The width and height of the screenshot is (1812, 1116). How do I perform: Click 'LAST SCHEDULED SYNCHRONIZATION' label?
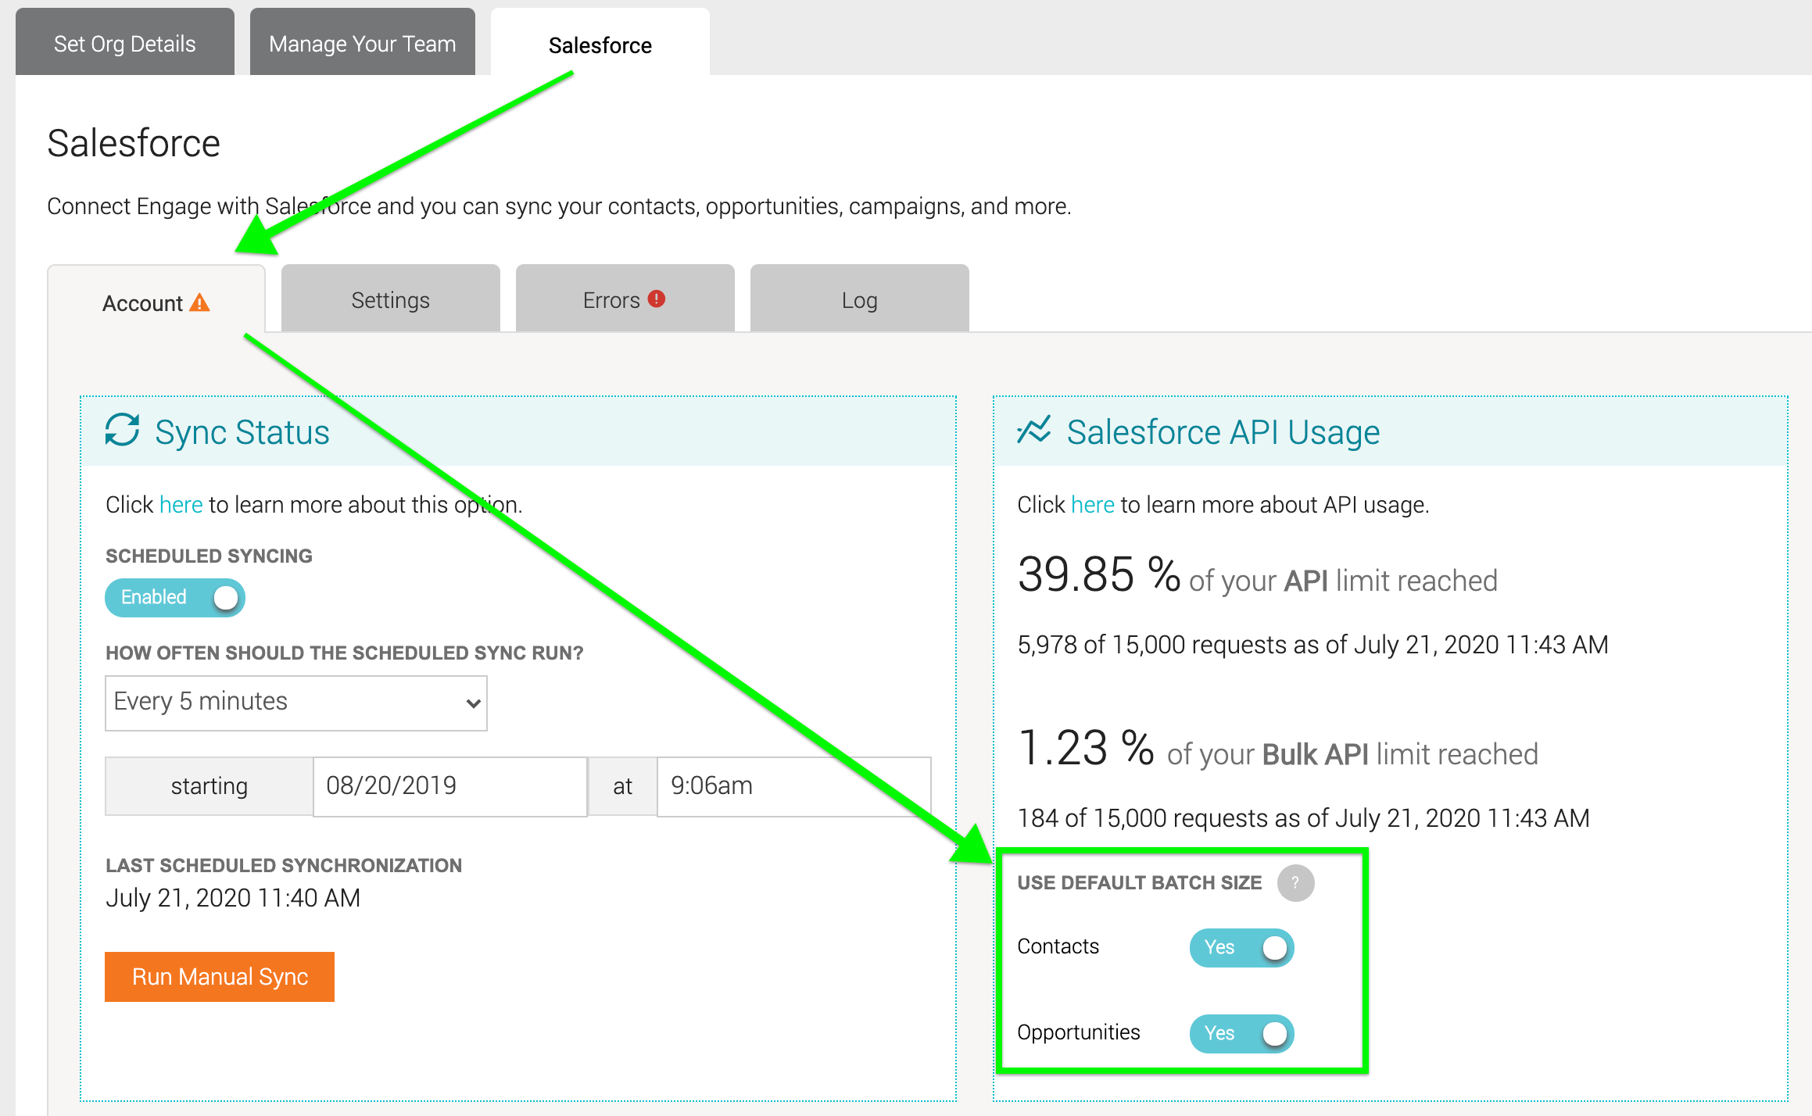[284, 866]
